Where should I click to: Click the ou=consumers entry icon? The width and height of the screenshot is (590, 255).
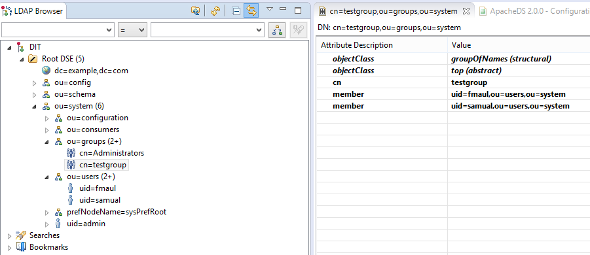click(58, 130)
